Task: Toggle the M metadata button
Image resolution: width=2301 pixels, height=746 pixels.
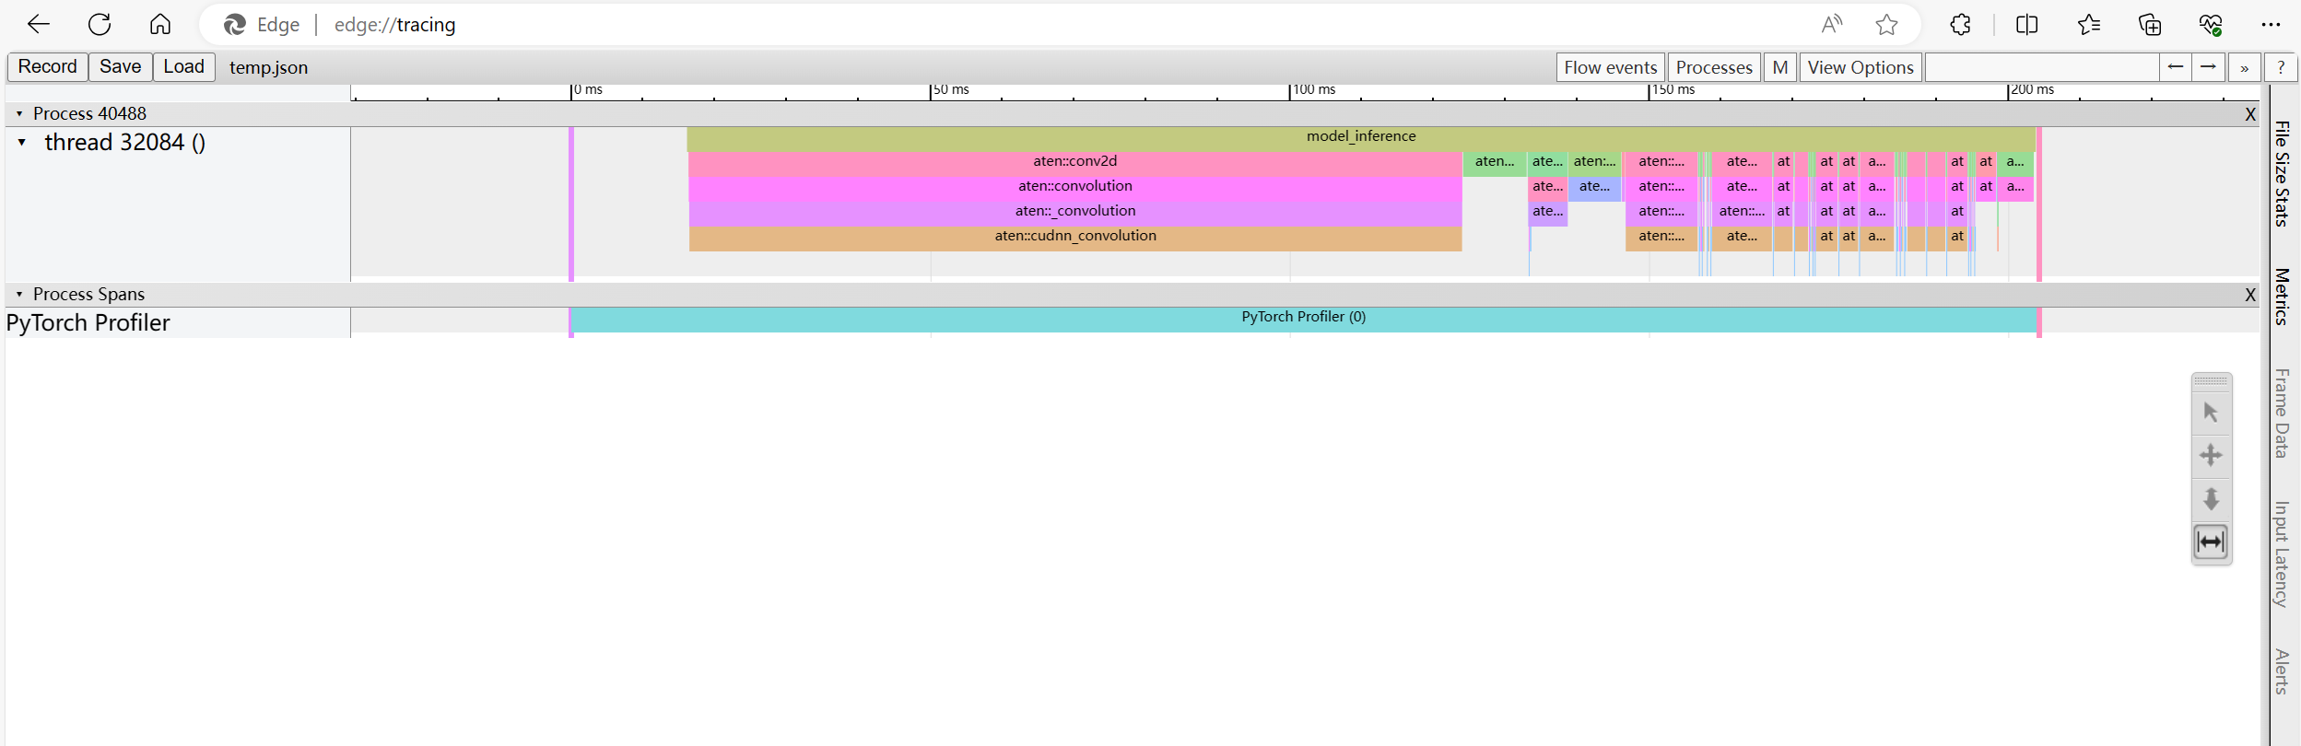Action: [1779, 67]
